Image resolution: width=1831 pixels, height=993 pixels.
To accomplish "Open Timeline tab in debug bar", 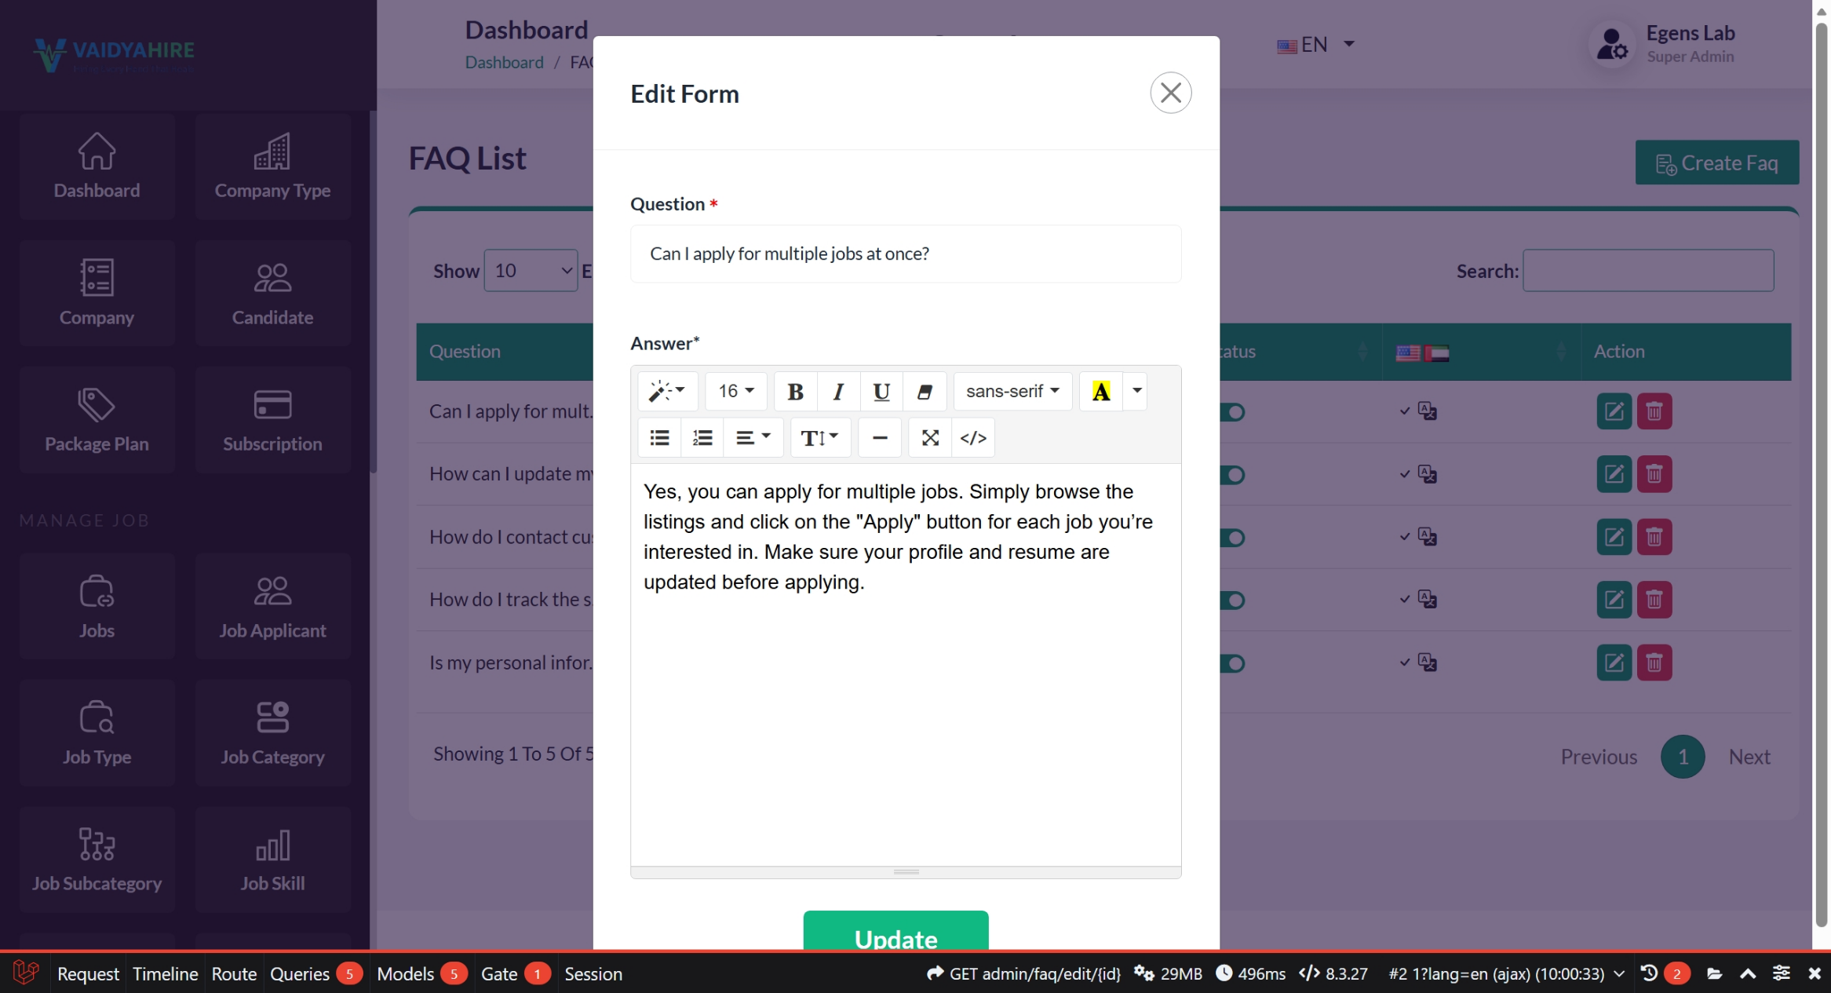I will tap(165, 974).
